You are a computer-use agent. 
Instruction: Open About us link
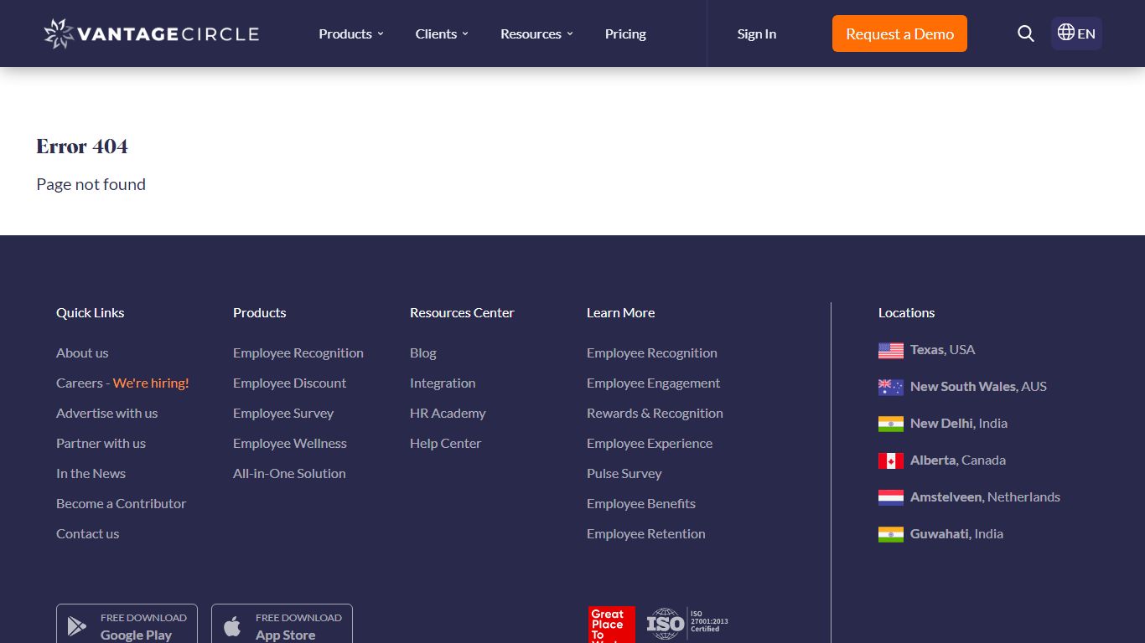click(82, 352)
